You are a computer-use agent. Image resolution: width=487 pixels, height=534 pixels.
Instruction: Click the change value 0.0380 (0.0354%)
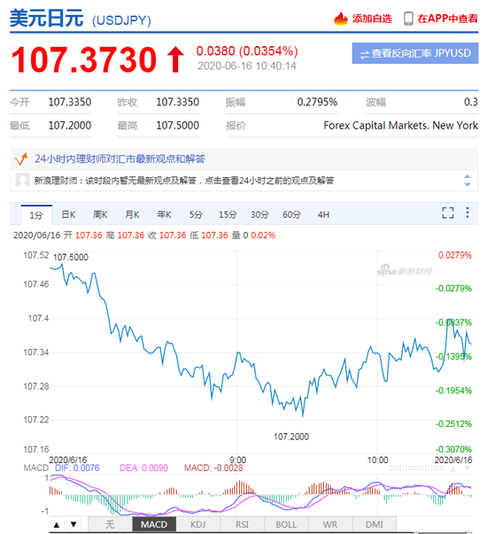(247, 51)
